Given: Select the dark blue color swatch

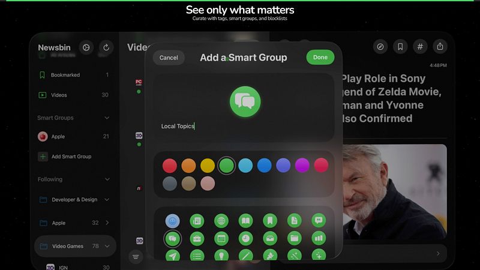Looking at the screenshot, I should pyautogui.click(x=264, y=166).
